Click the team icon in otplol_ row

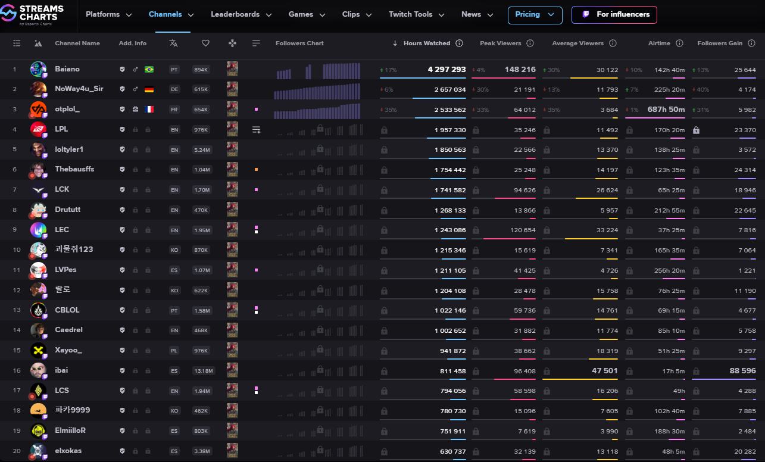coord(135,110)
